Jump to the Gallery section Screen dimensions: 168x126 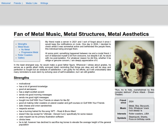click(x=21, y=58)
